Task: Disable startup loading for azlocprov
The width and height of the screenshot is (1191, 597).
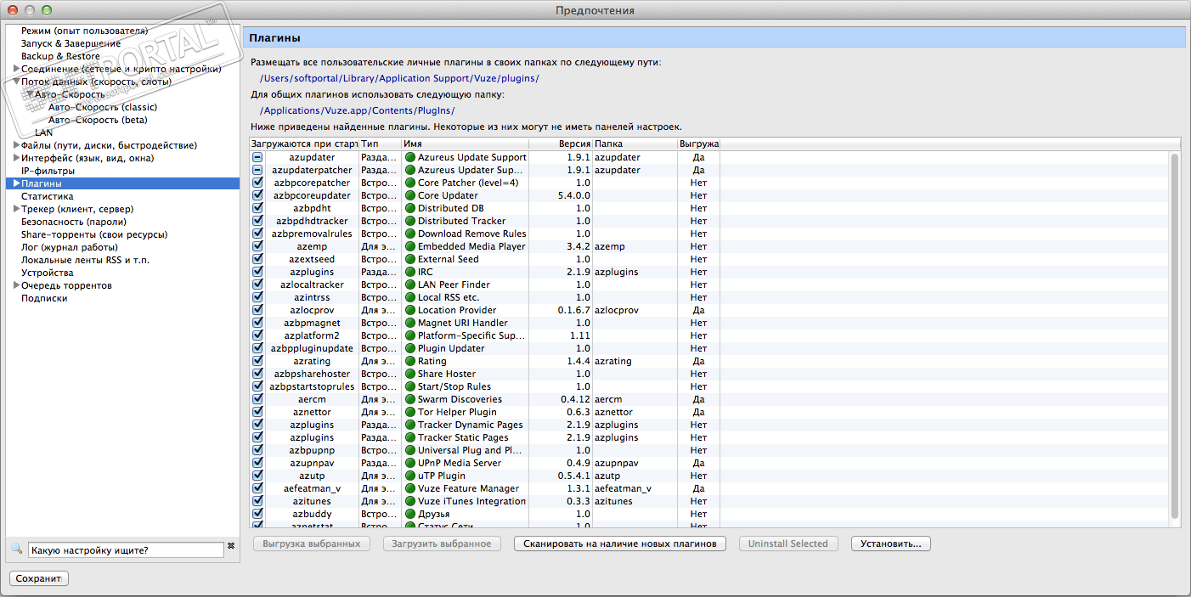Action: click(x=257, y=310)
